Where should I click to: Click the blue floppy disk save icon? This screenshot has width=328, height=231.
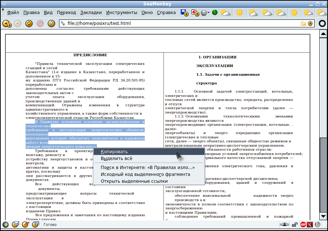(184, 13)
